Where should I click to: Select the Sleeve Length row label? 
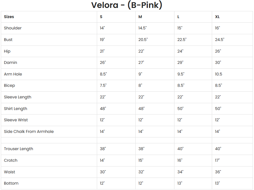click(x=18, y=97)
